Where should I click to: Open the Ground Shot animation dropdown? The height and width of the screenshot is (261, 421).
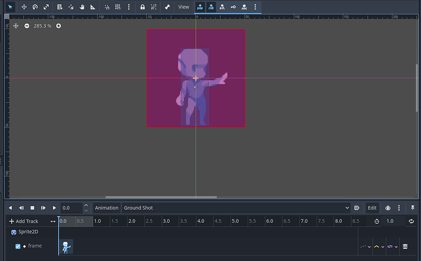(236, 208)
